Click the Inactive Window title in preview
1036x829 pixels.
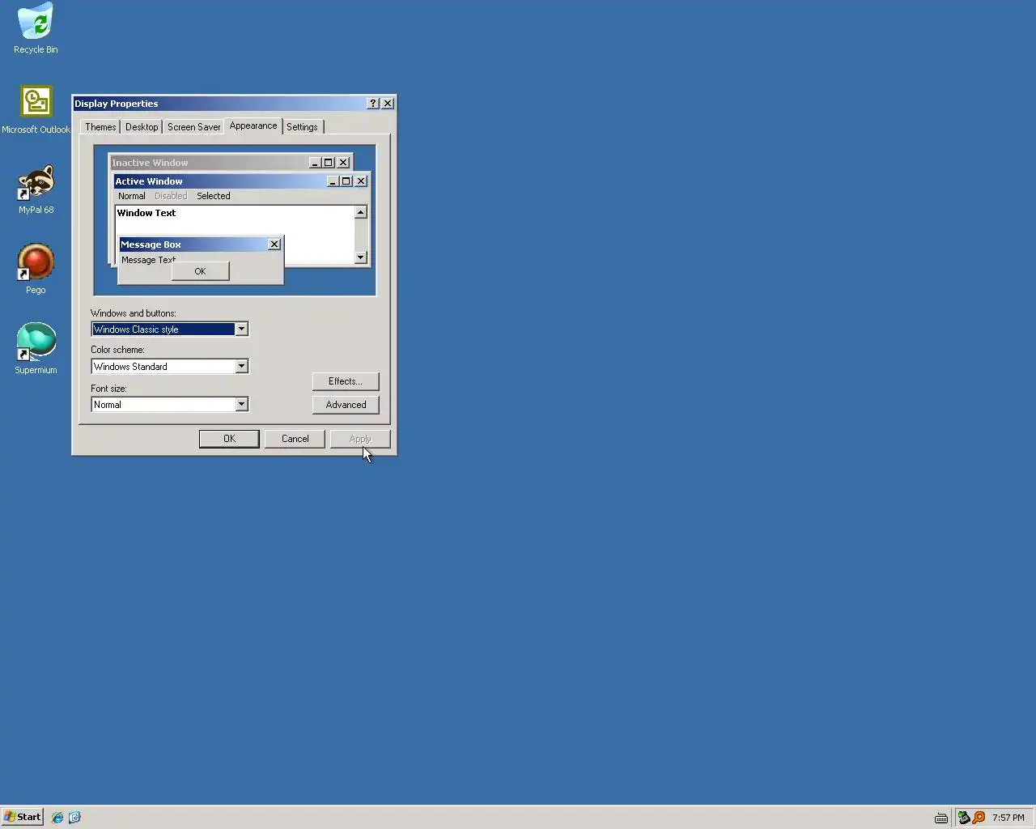150,163
